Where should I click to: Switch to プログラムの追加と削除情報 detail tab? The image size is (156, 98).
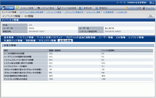pos(80,37)
